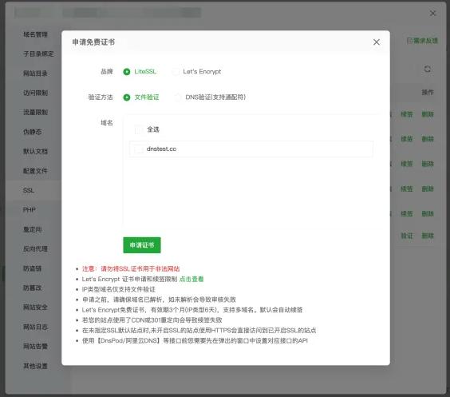
Task: Open 流量限制 in the sidebar
Action: (x=35, y=113)
